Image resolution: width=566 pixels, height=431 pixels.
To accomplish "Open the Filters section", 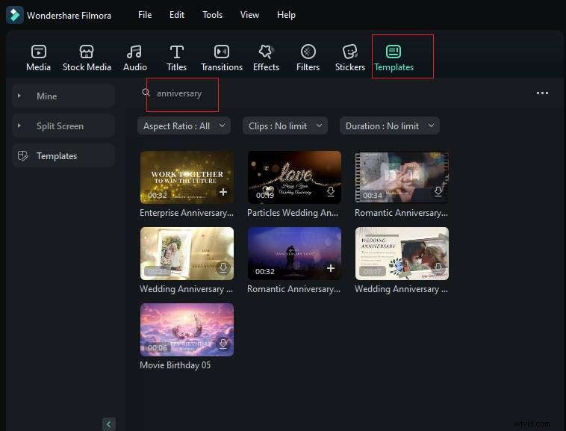I will point(308,58).
